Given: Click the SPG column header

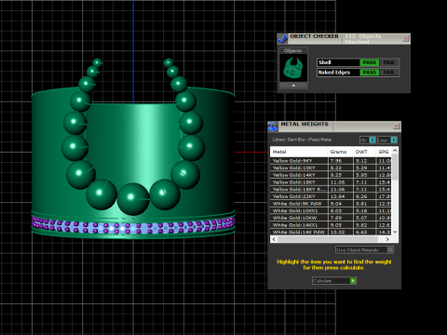Looking at the screenshot, I should click(x=384, y=152).
